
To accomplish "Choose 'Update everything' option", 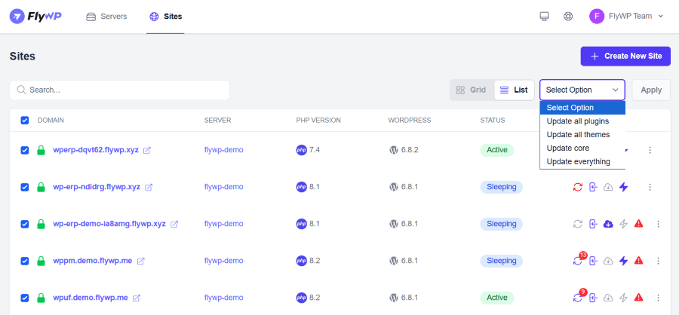I will (582, 161).
